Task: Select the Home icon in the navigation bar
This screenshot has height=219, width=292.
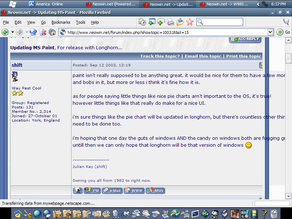Action: [x=52, y=32]
